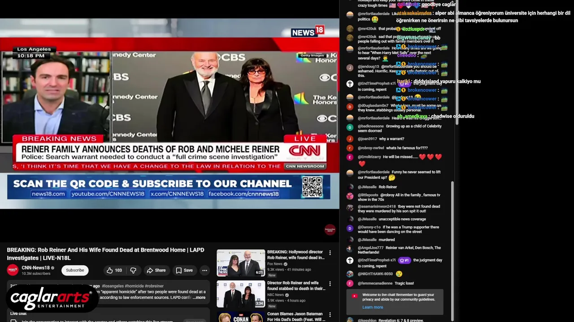Screen dimensions: 574x322
Task: Visit the NBC News channel from the recommendation
Action: (276, 295)
